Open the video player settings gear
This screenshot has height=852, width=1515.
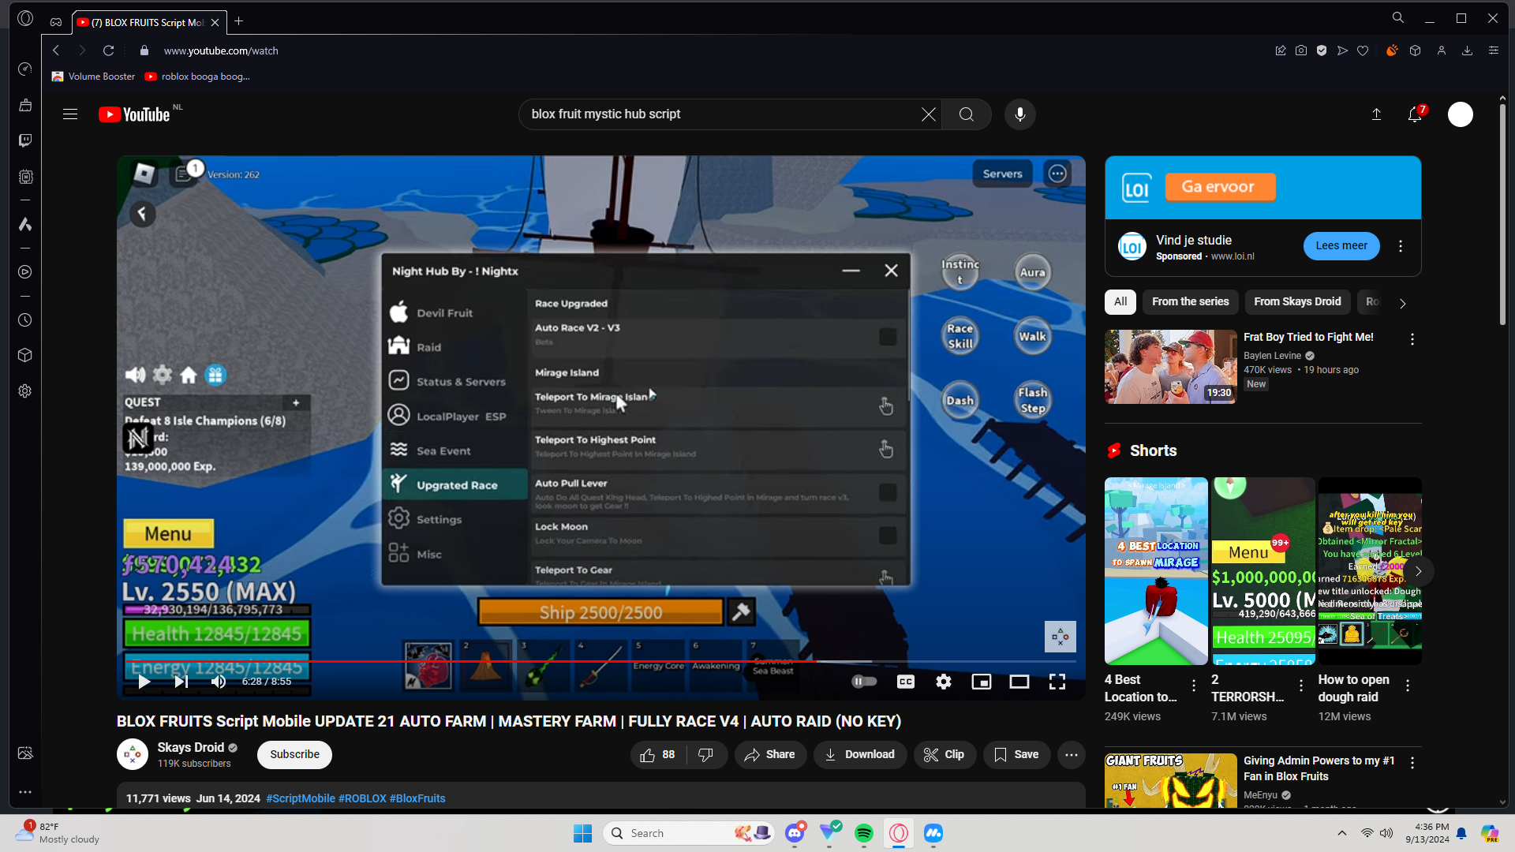coord(944,682)
